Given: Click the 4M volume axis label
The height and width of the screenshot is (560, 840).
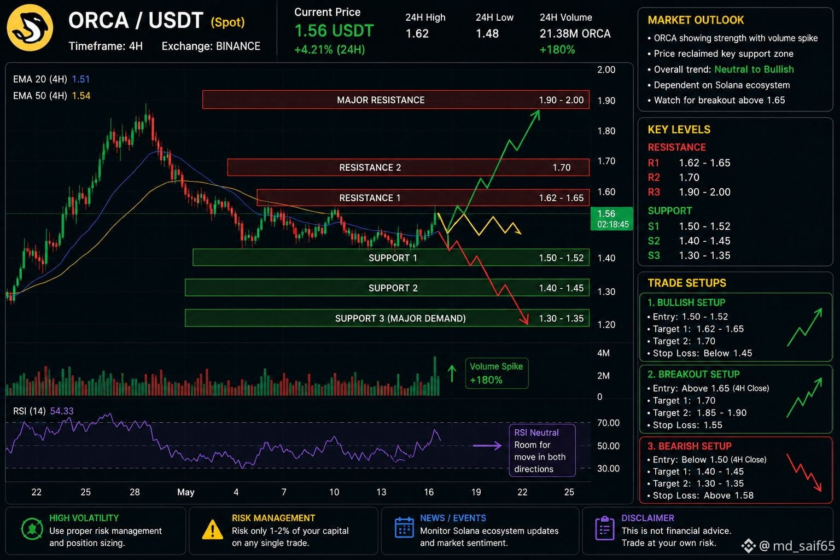Looking at the screenshot, I should tap(603, 353).
